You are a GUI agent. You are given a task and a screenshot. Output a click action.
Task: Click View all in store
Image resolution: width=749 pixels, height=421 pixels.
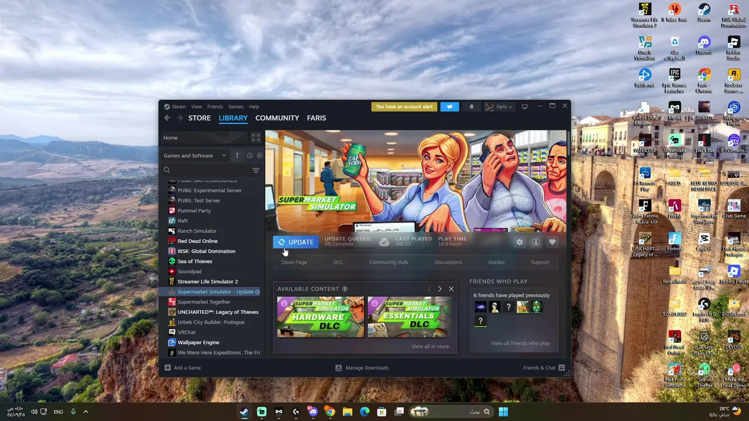point(430,346)
